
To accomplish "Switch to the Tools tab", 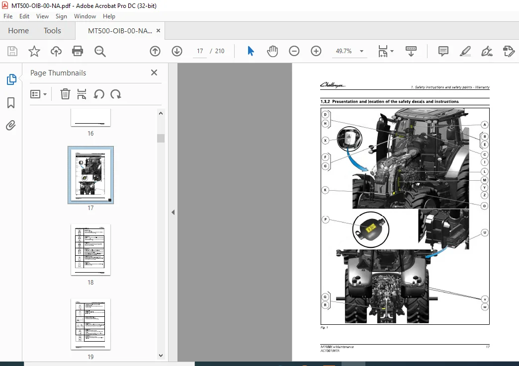I will pos(52,31).
